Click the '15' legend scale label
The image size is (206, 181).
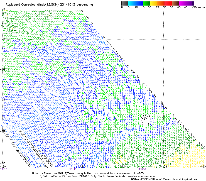(x=143, y=8)
